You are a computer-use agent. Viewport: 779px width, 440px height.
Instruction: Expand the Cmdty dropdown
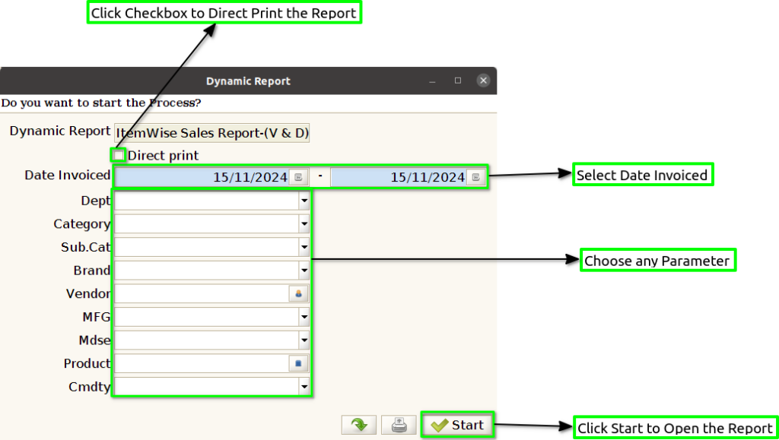click(304, 387)
